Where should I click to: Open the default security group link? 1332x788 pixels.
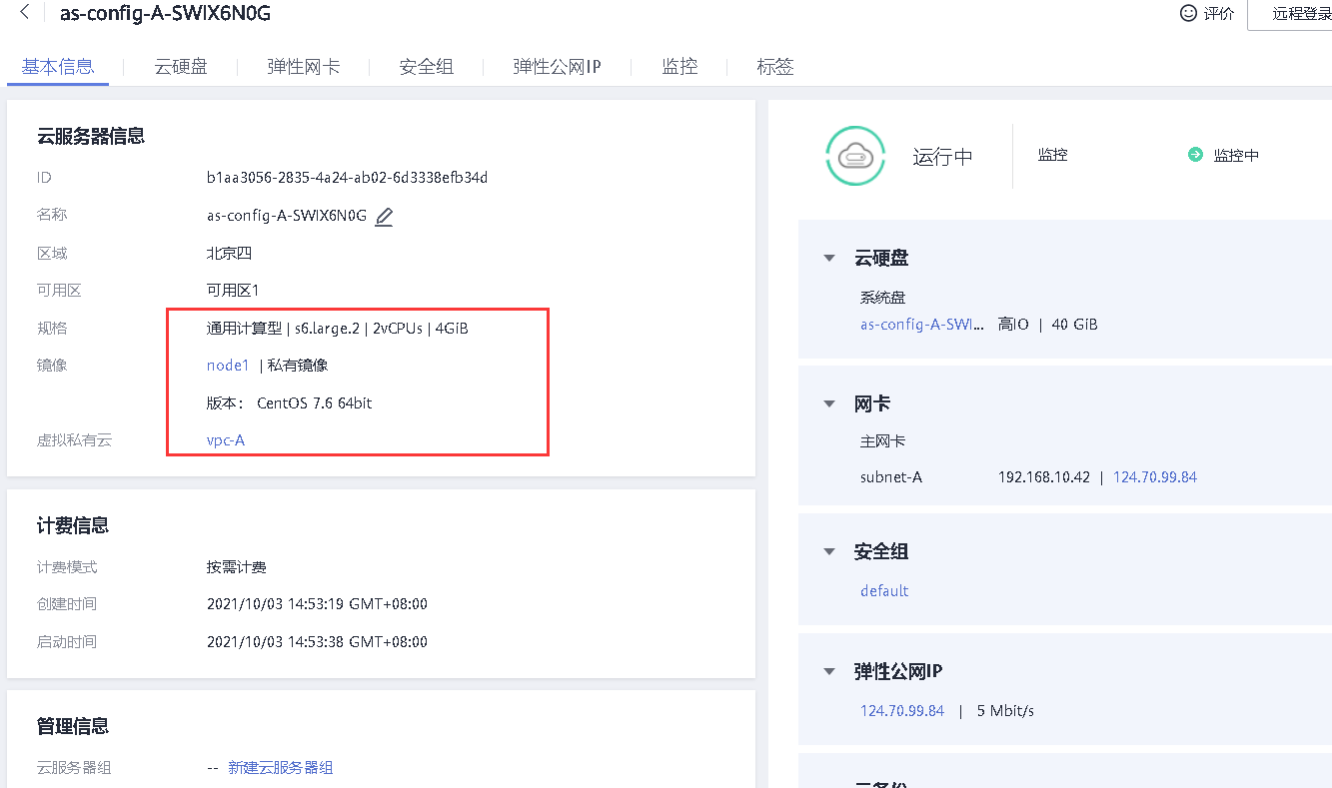tap(884, 591)
